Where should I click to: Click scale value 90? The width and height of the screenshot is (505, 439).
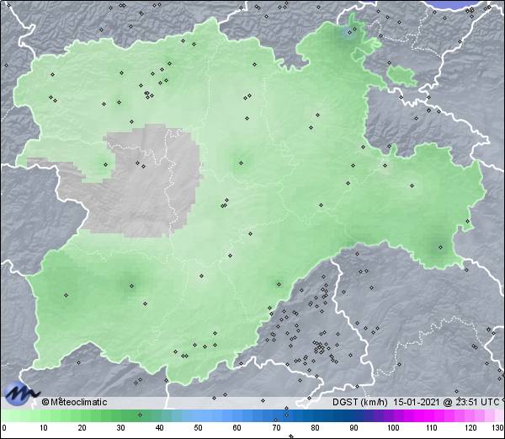tap(353, 428)
